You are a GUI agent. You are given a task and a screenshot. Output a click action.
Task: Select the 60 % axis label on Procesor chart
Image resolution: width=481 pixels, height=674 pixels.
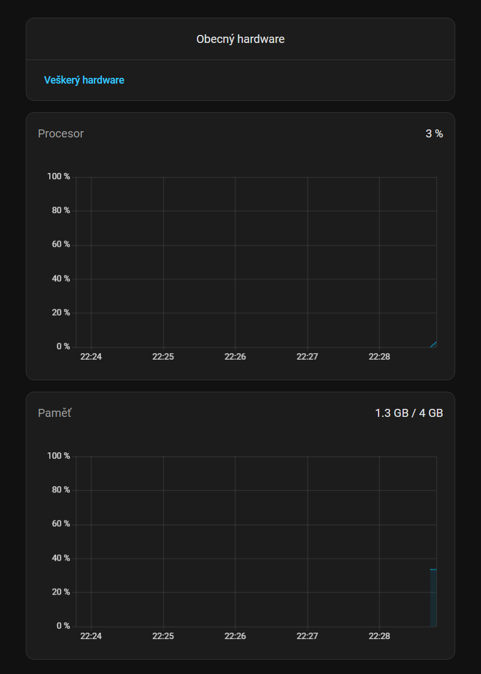58,245
